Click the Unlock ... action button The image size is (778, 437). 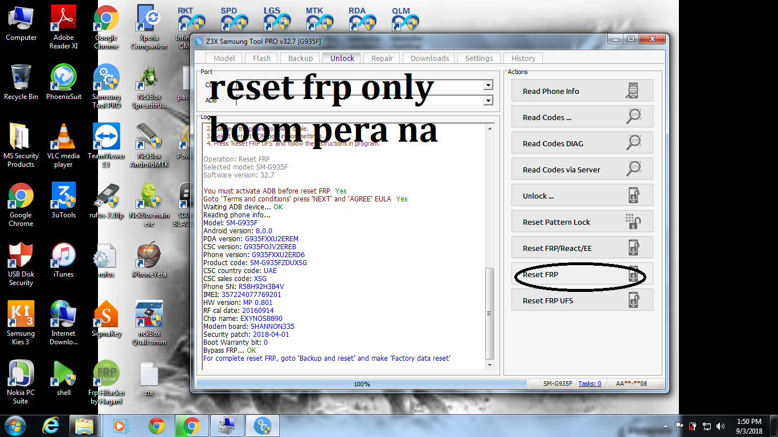pos(582,196)
